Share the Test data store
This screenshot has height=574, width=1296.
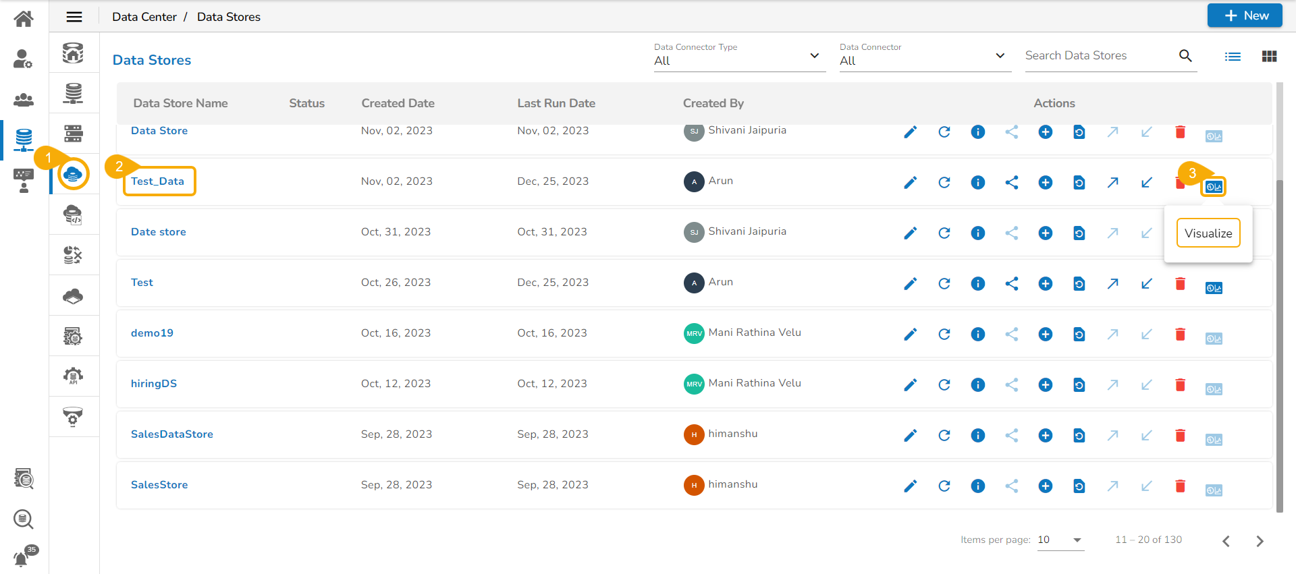point(1011,284)
